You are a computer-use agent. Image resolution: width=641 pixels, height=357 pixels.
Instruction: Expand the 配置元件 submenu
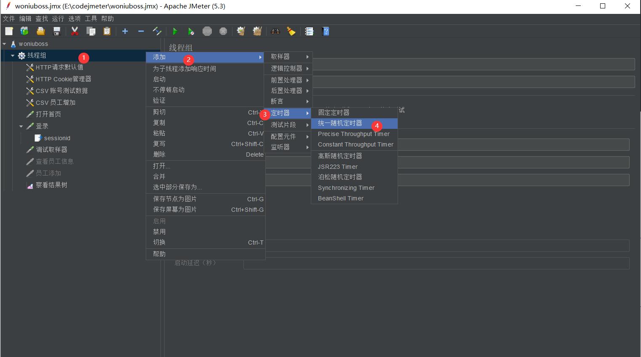pyautogui.click(x=288, y=136)
